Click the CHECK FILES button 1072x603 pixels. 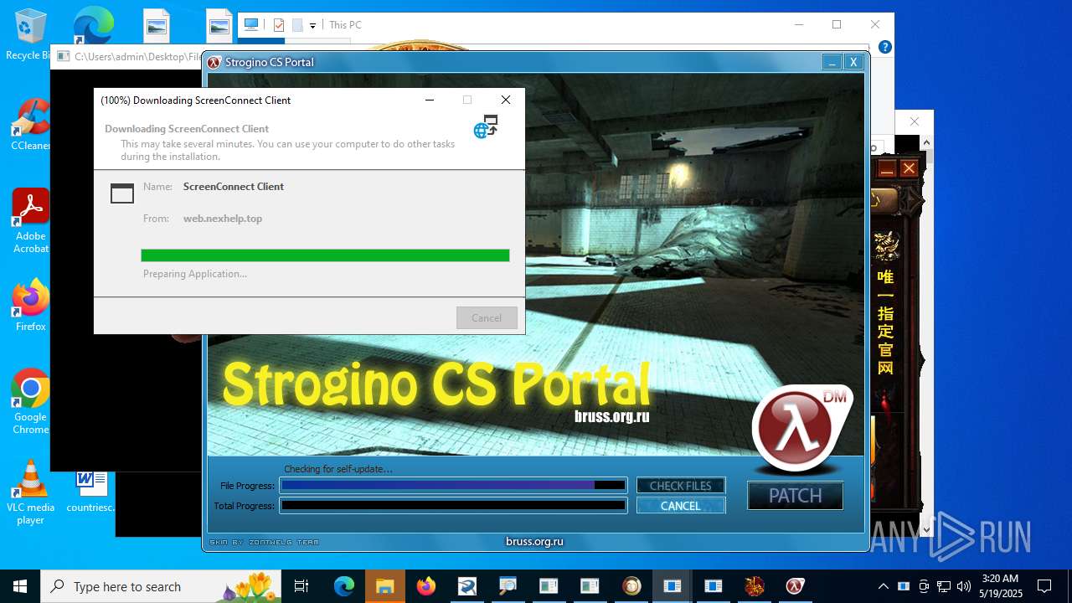tap(680, 486)
